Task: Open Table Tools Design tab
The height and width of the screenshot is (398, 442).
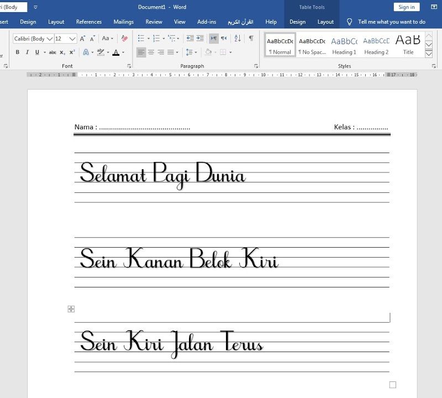Action: coord(297,22)
